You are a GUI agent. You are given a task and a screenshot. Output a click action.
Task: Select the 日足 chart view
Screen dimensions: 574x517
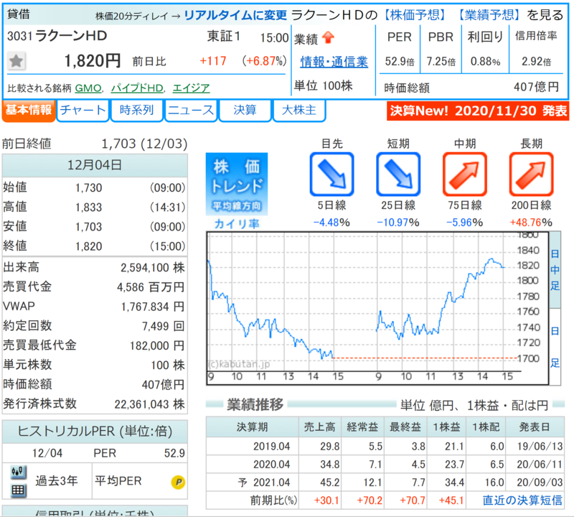(555, 347)
